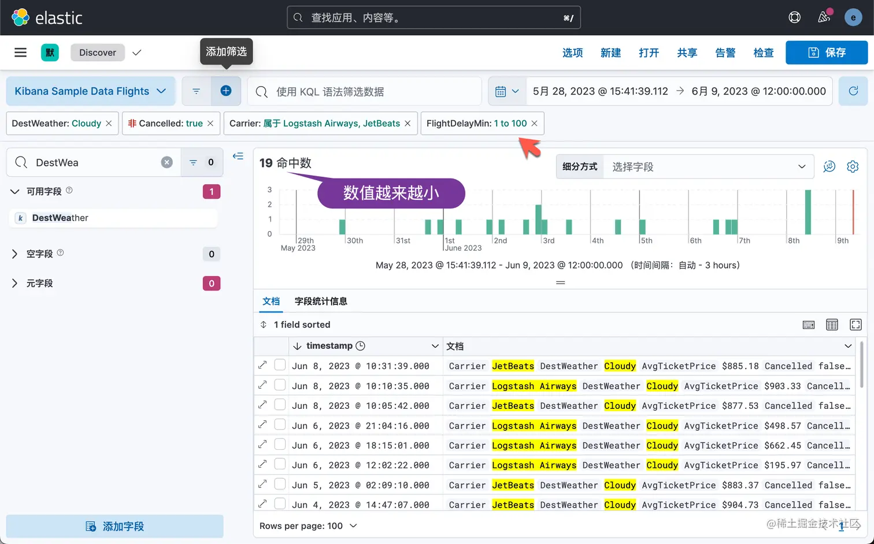874x544 pixels.
Task: Open the chevron next to Discover
Action: 137,53
